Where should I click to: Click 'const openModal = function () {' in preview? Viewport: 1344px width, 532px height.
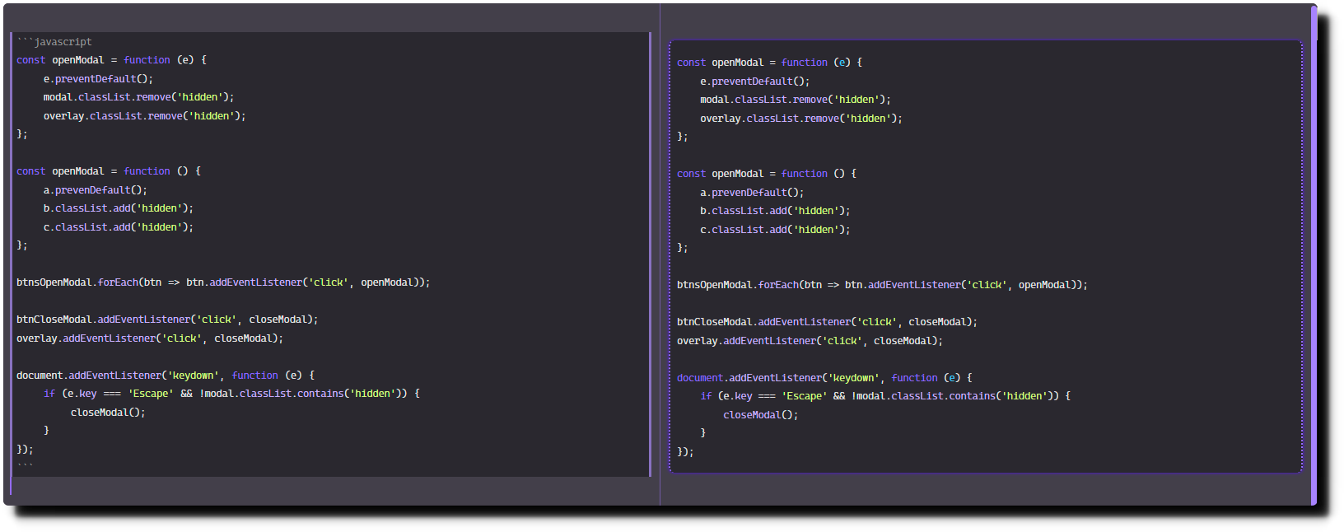(767, 174)
